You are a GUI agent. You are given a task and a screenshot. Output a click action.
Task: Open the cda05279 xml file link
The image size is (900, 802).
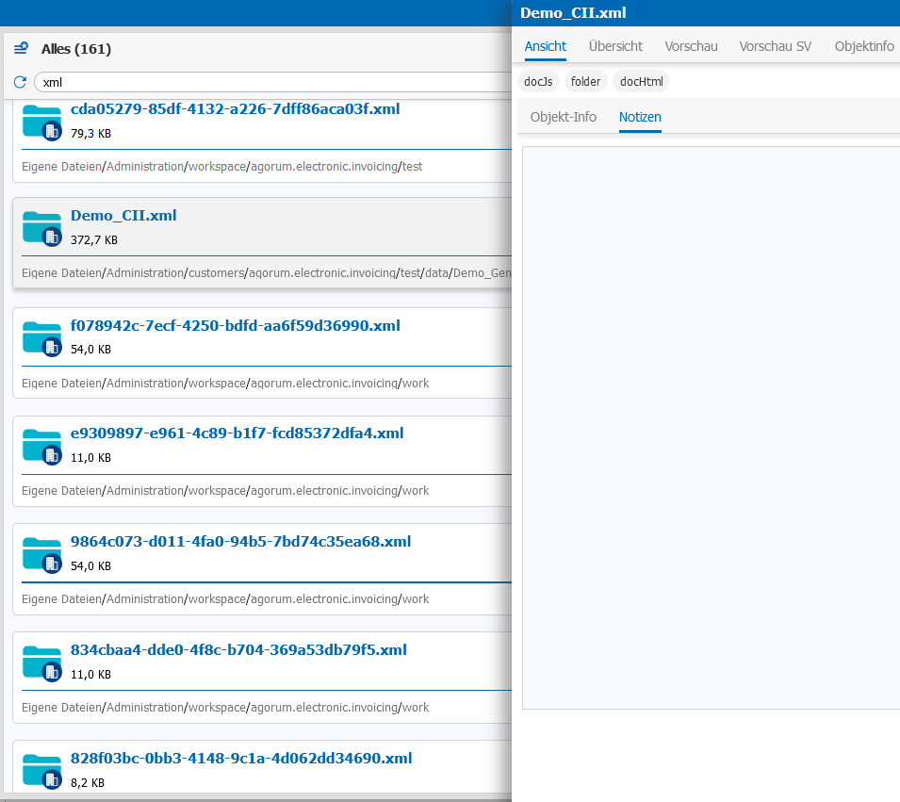coord(235,109)
